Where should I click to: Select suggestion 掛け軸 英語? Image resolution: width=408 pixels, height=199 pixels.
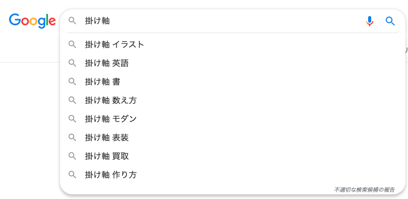tap(232, 63)
